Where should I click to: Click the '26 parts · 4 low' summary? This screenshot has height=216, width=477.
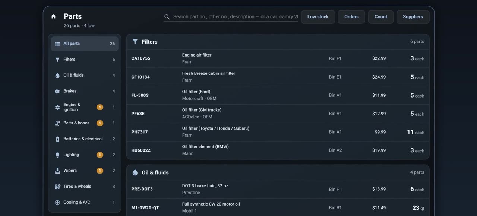point(79,26)
